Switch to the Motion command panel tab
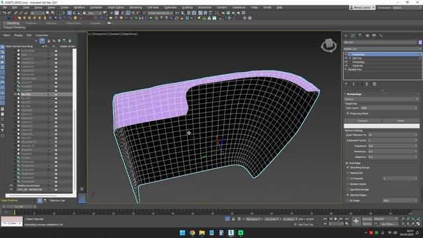This screenshot has height=238, width=423. pos(367,36)
